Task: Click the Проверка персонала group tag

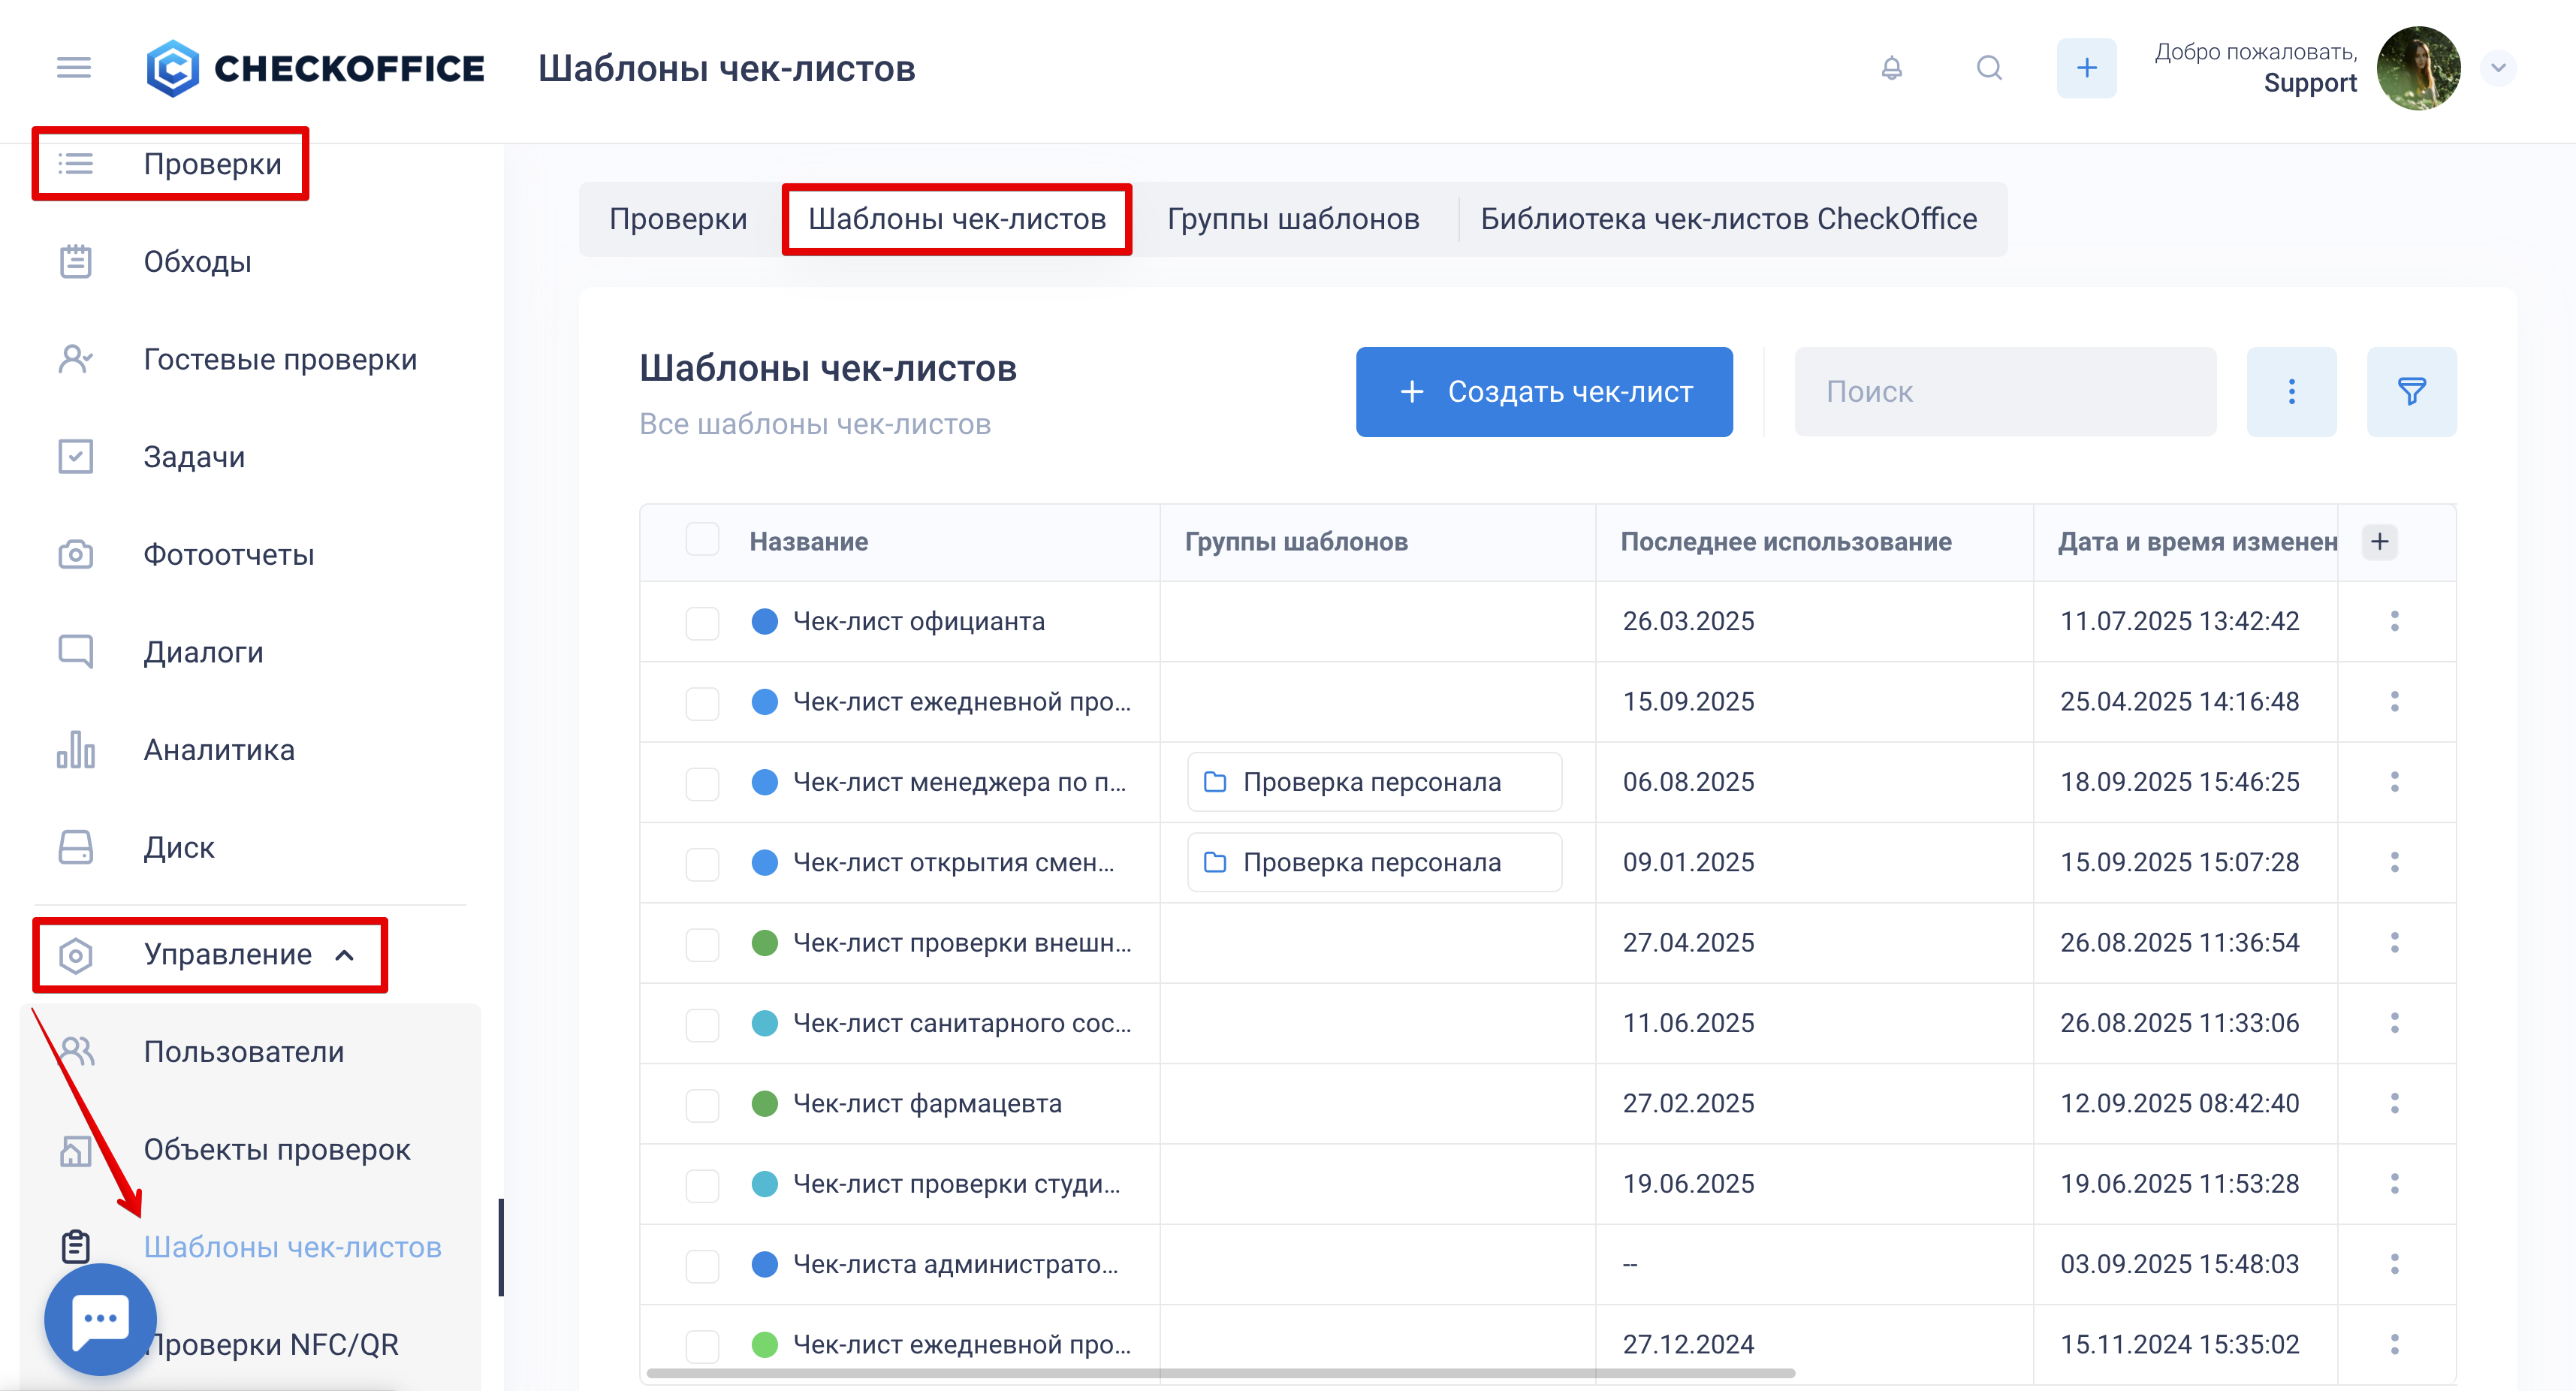Action: tap(1373, 782)
